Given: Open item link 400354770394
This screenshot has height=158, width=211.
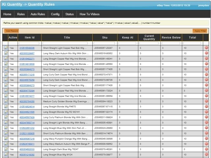Looking at the screenshot, I should click(27, 91).
